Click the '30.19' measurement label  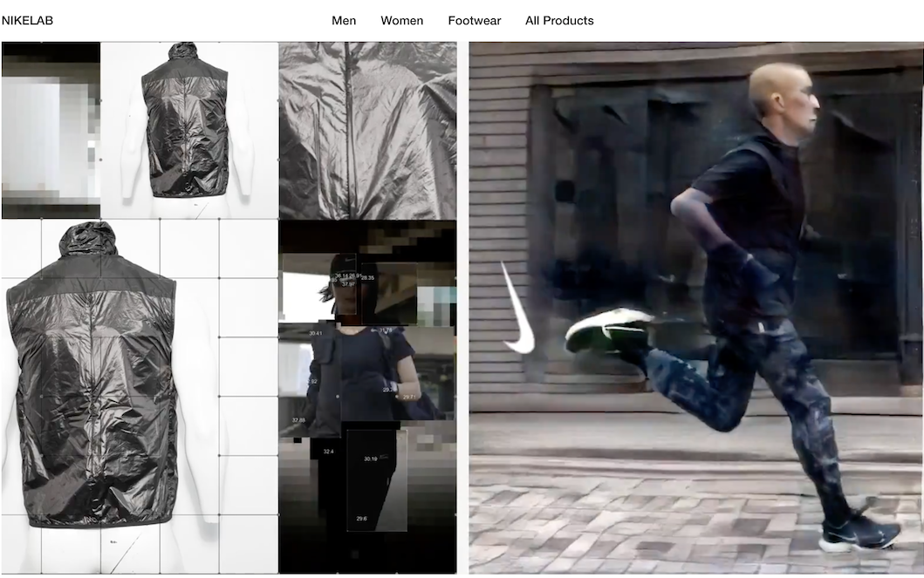[370, 459]
